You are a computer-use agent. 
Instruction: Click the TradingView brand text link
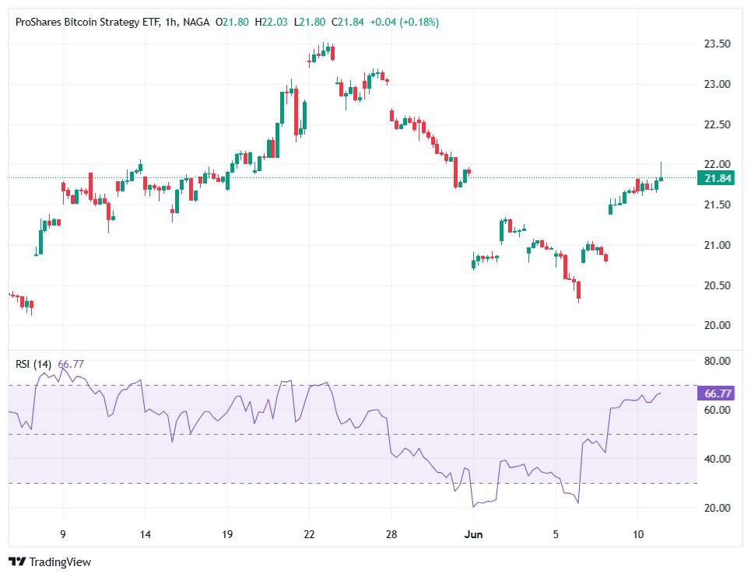pyautogui.click(x=60, y=561)
